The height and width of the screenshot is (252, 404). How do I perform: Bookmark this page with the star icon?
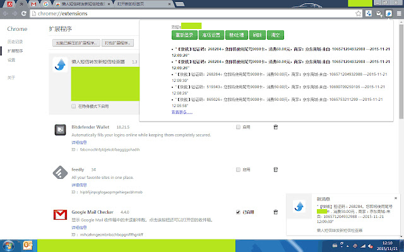(x=358, y=14)
